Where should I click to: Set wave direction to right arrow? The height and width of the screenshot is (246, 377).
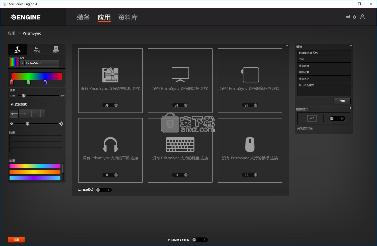tap(23, 114)
